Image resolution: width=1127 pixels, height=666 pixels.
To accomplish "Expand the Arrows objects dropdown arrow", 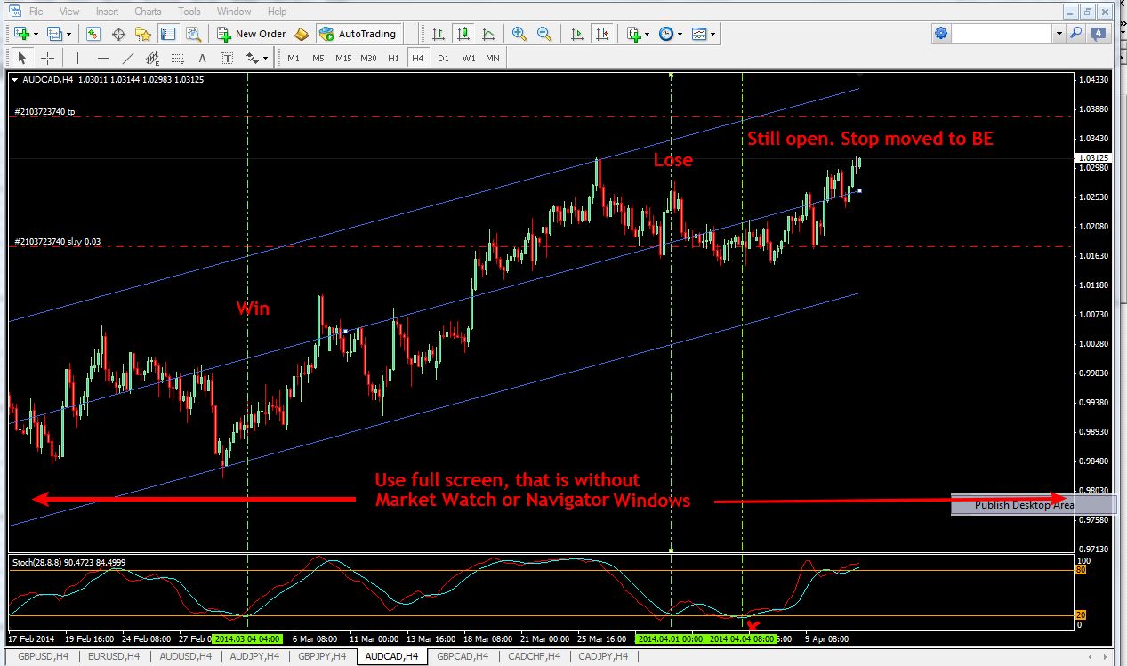I will 266,59.
